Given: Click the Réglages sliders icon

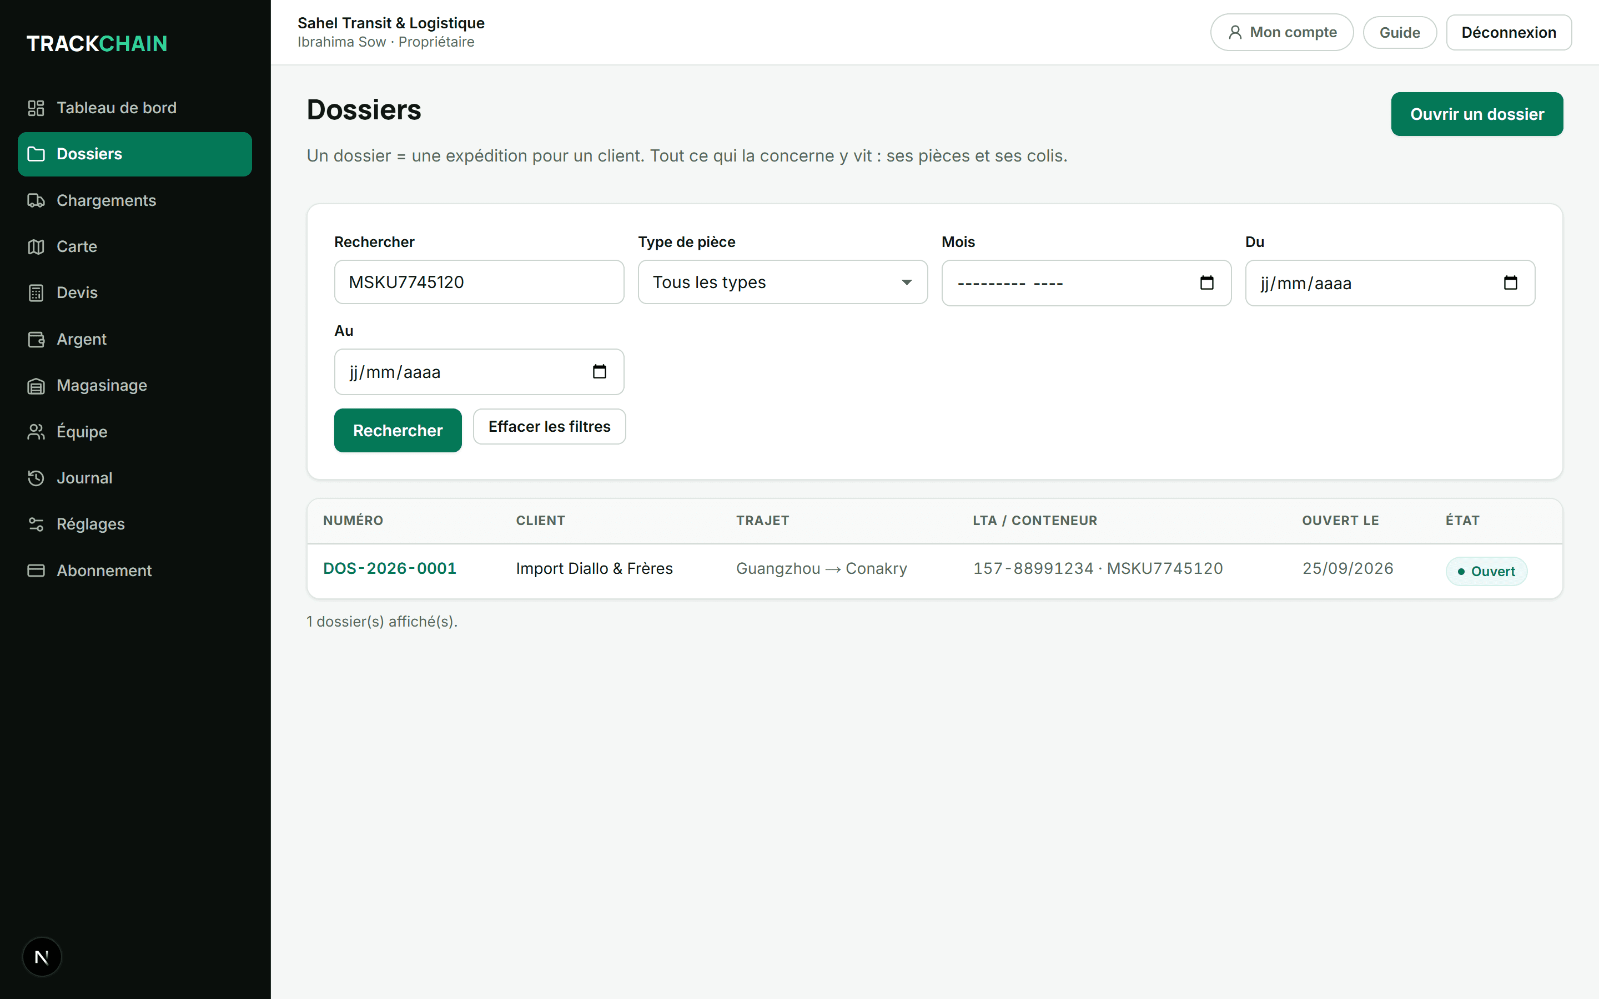Looking at the screenshot, I should pyautogui.click(x=36, y=524).
